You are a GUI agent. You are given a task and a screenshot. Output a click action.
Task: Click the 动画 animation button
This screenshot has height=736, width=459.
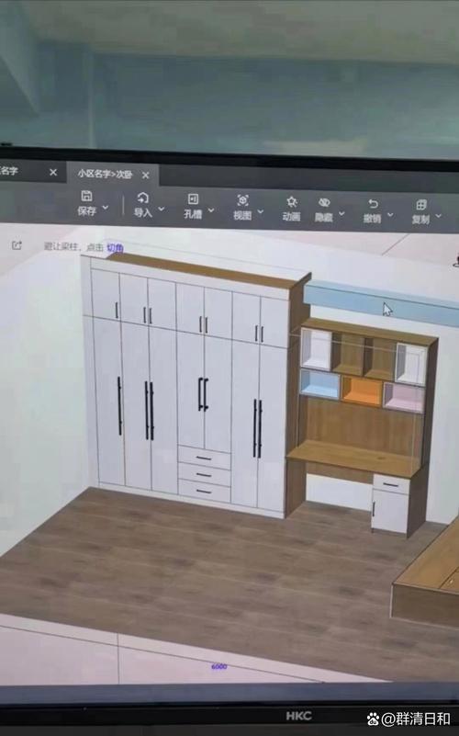292,209
